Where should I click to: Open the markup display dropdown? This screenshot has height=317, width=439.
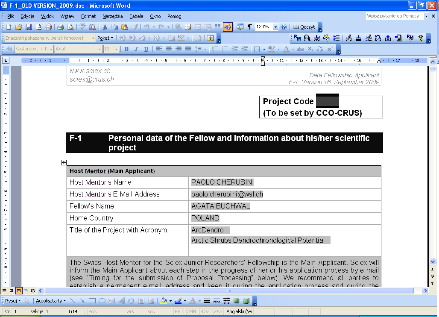coord(94,38)
